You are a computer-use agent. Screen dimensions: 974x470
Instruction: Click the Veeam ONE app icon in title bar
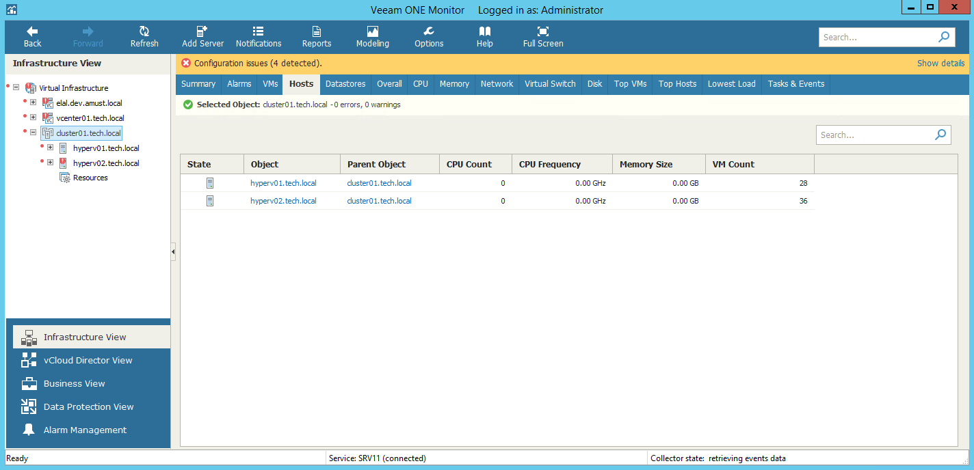(x=11, y=10)
